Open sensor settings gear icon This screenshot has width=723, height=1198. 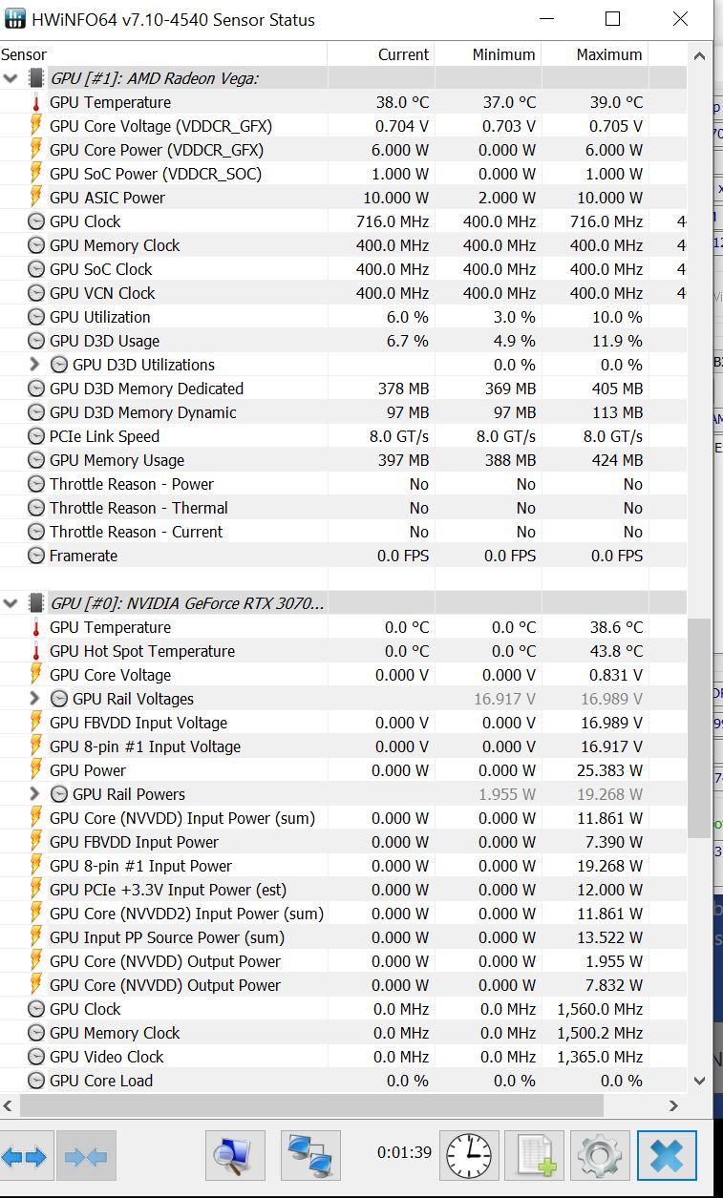click(x=600, y=1156)
